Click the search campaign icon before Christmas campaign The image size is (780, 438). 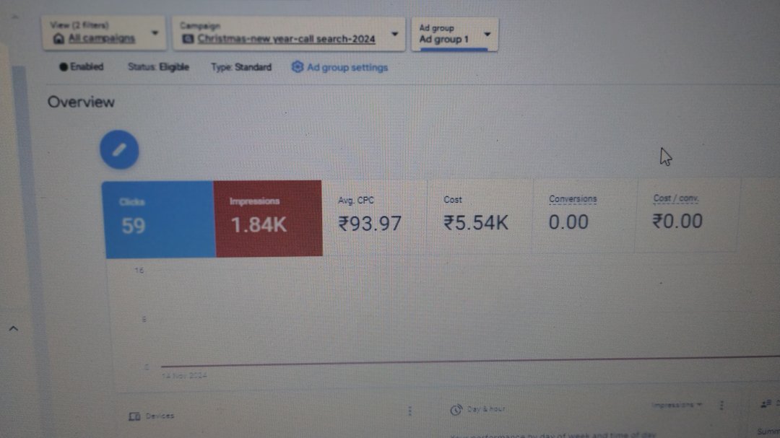click(x=188, y=39)
